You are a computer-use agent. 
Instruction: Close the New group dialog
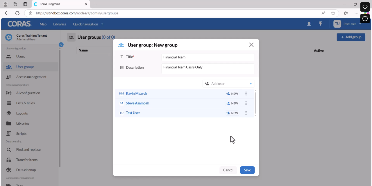(x=251, y=45)
